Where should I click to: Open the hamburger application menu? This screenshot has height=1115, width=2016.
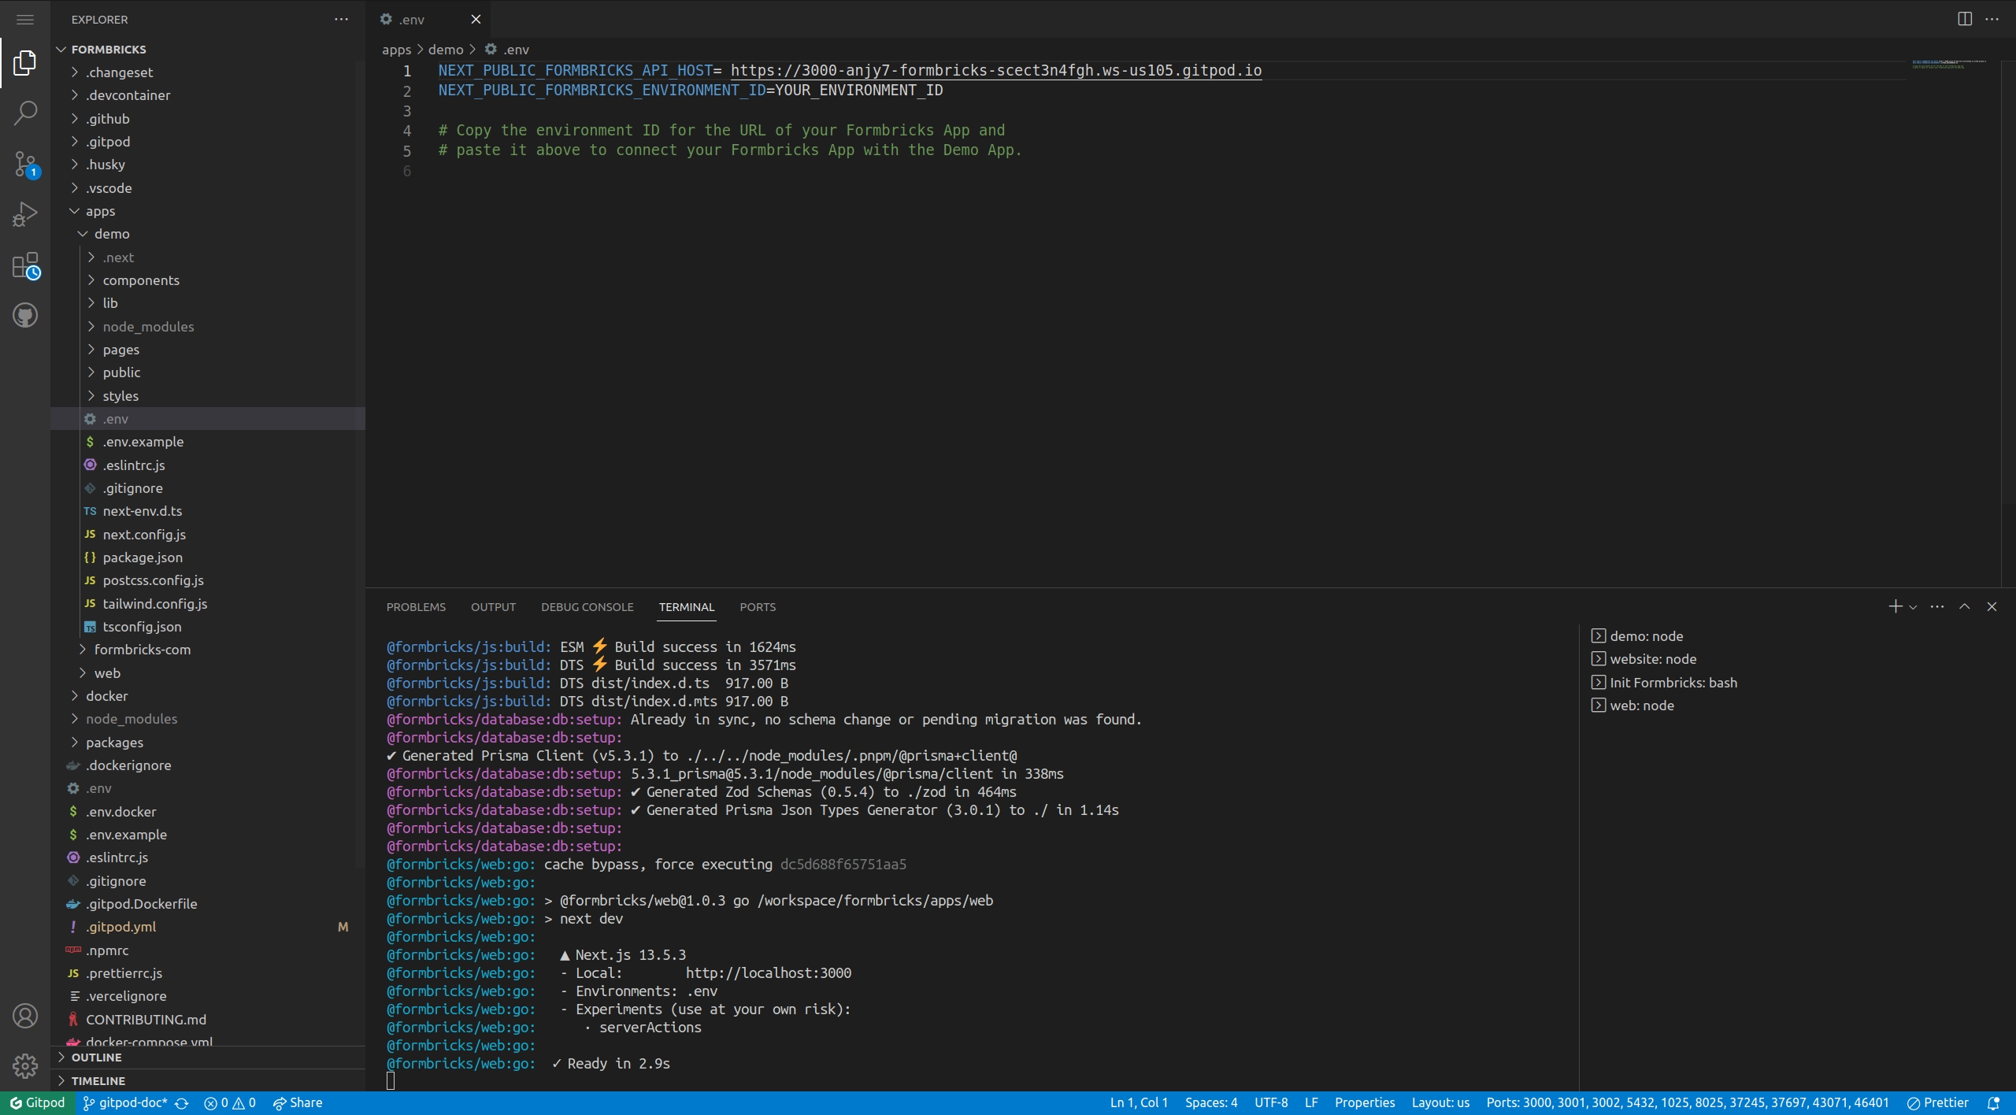[25, 20]
